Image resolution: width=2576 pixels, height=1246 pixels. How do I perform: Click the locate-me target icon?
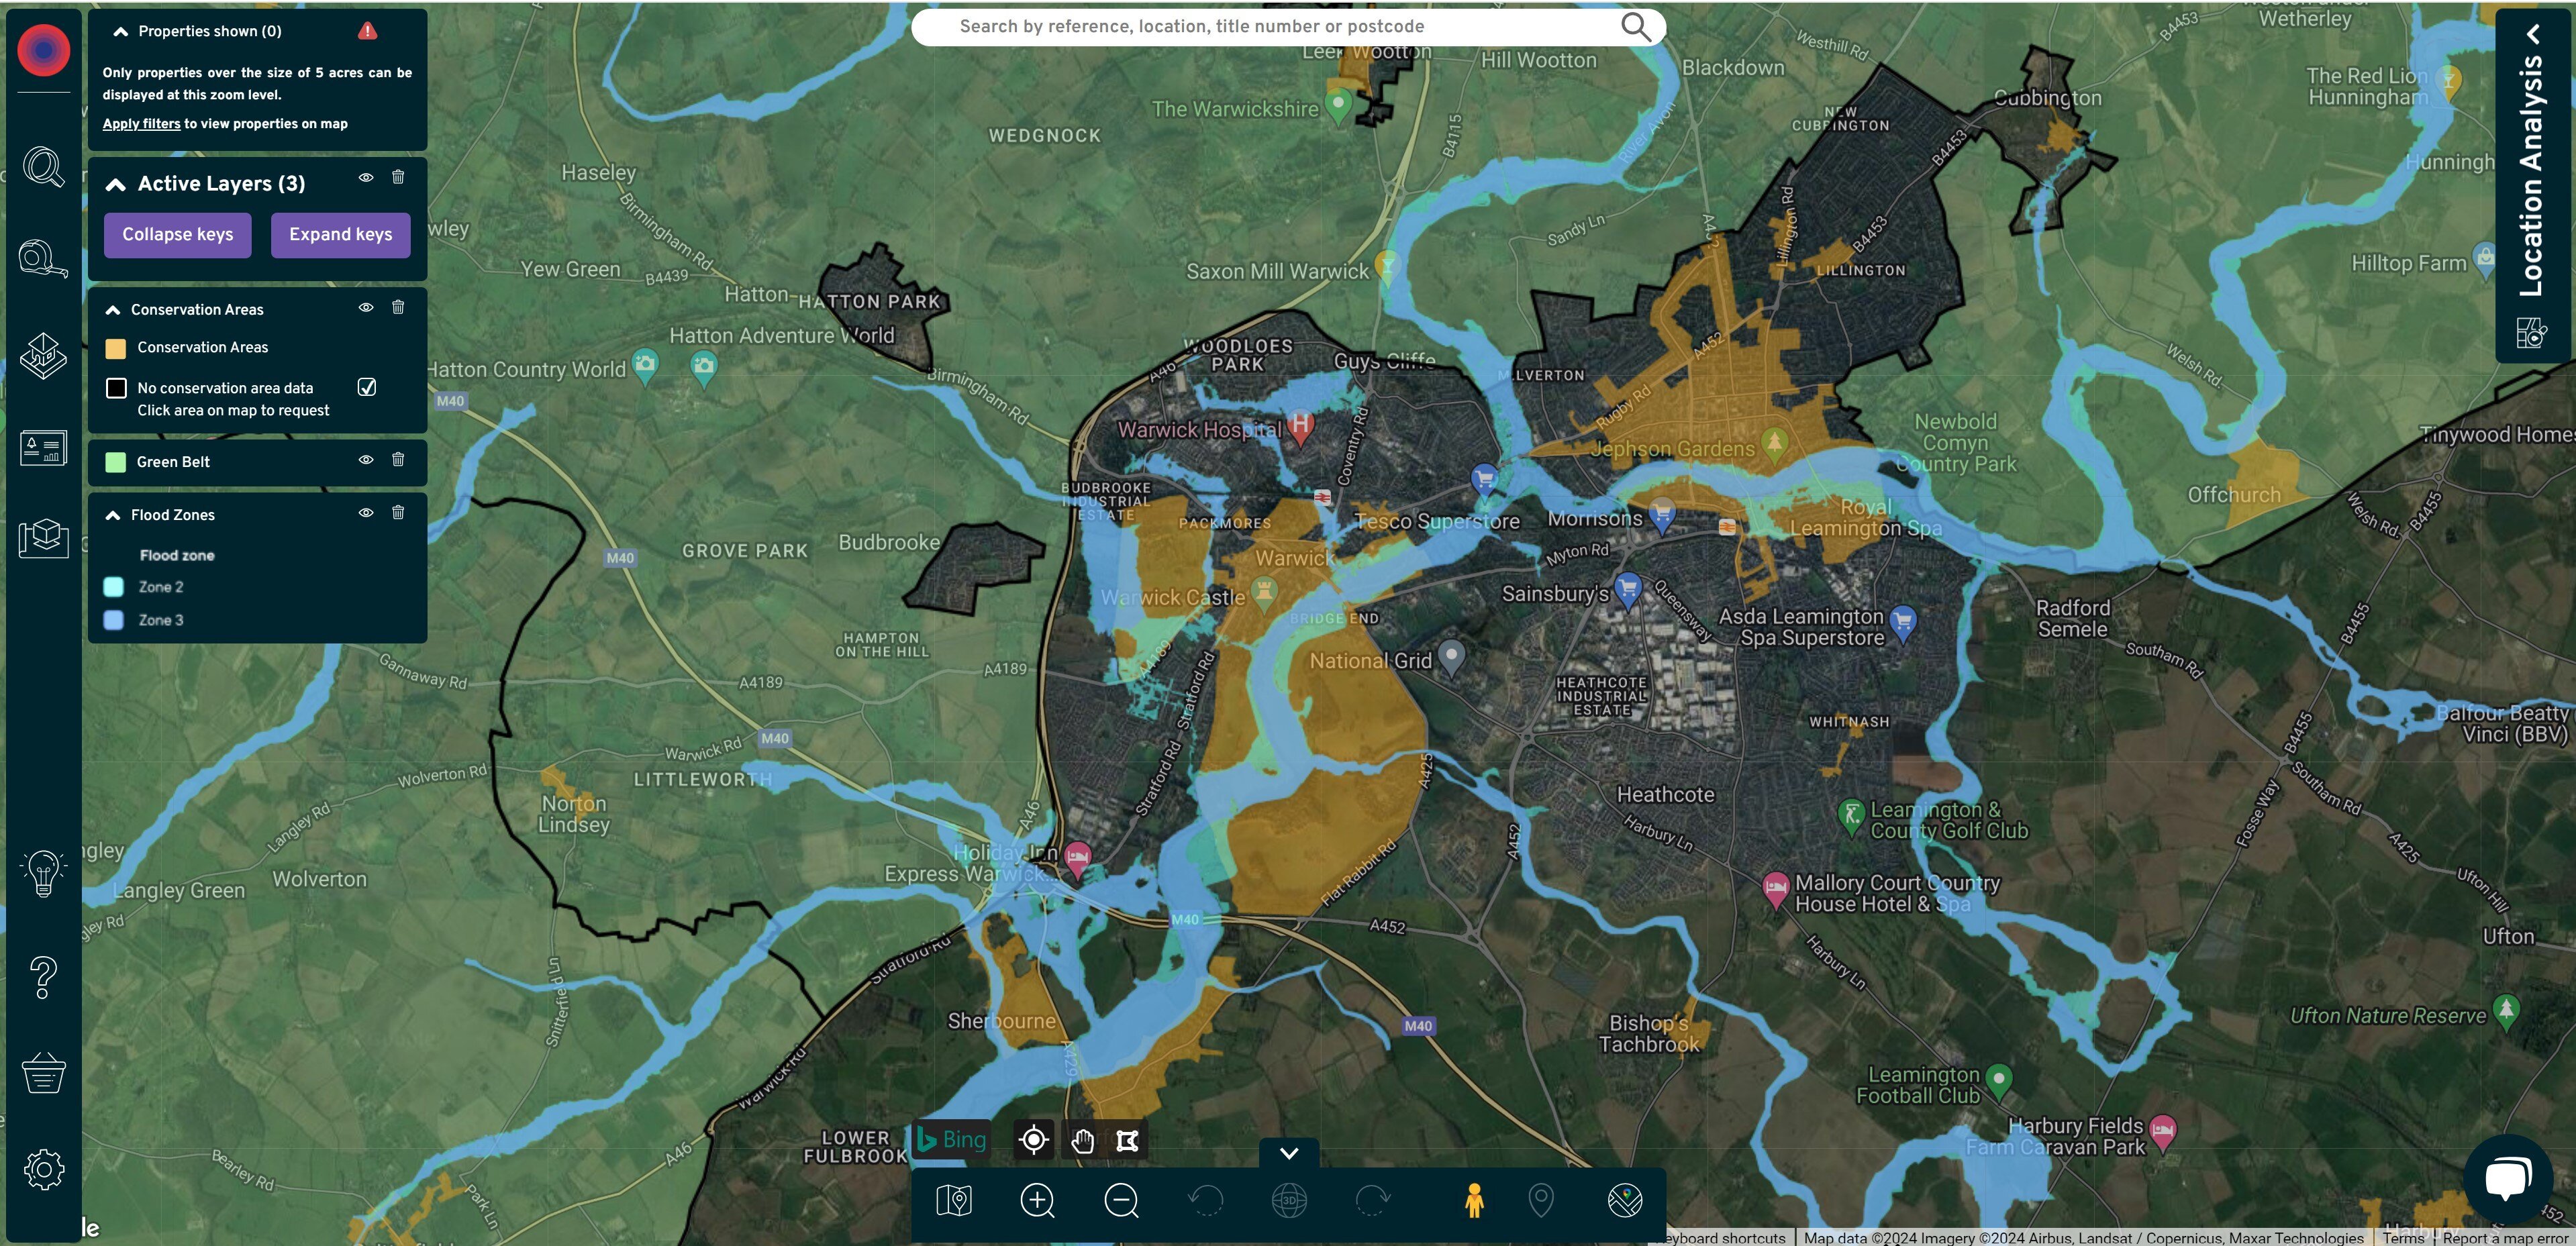click(1033, 1140)
